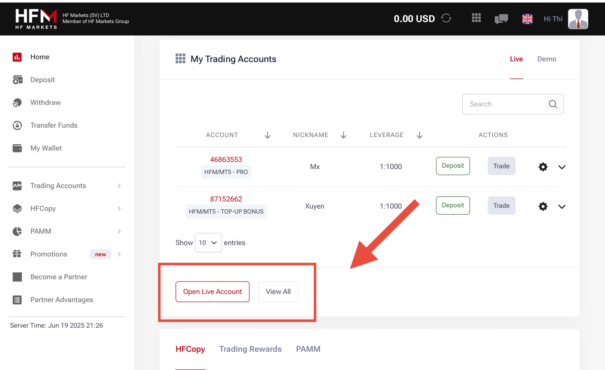The image size is (605, 370).
Task: Expand row details for account 46863553
Action: 562,167
